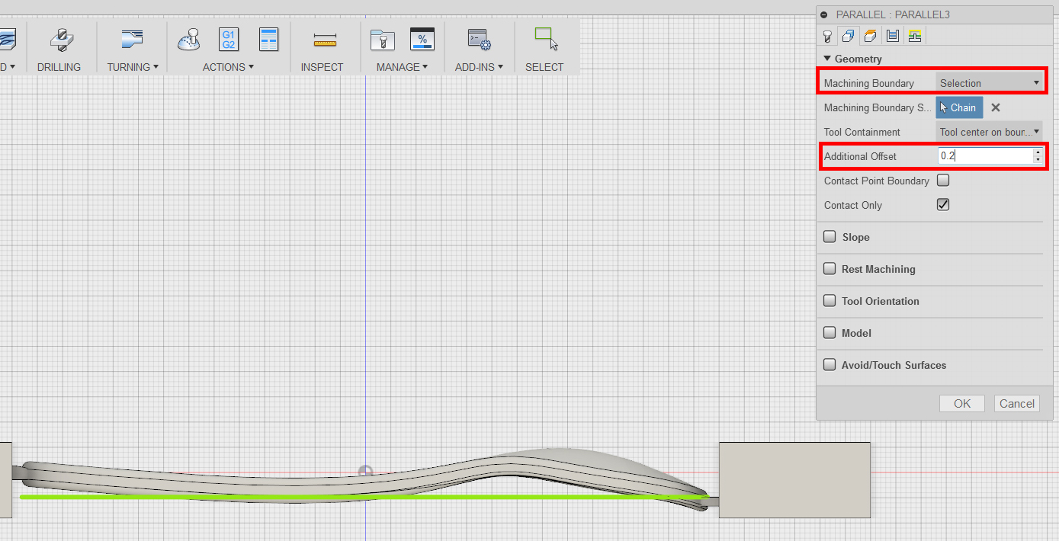Click the partially visible 3D toolpath icon
Image resolution: width=1059 pixels, height=541 pixels.
point(6,40)
